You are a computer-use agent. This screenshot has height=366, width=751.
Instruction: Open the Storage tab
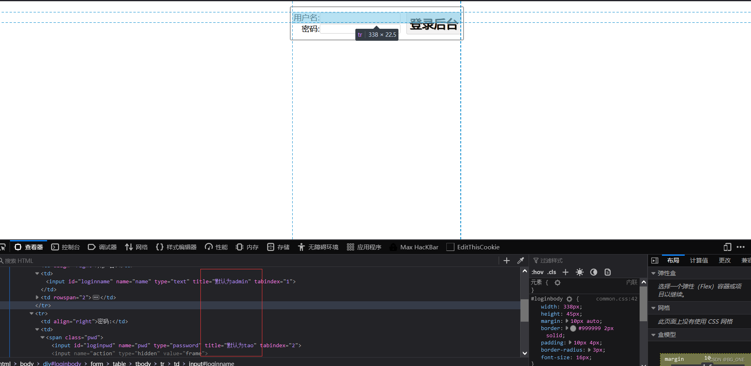tap(278, 247)
